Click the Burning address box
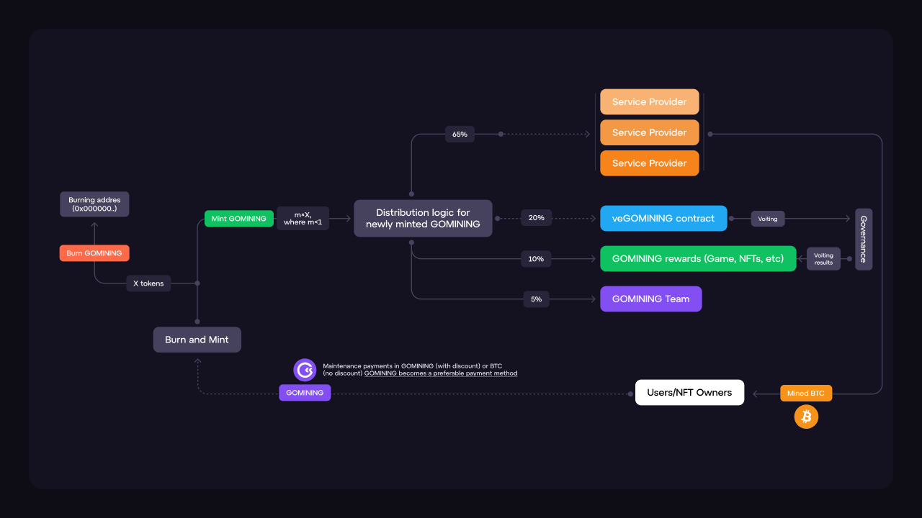 click(x=94, y=204)
